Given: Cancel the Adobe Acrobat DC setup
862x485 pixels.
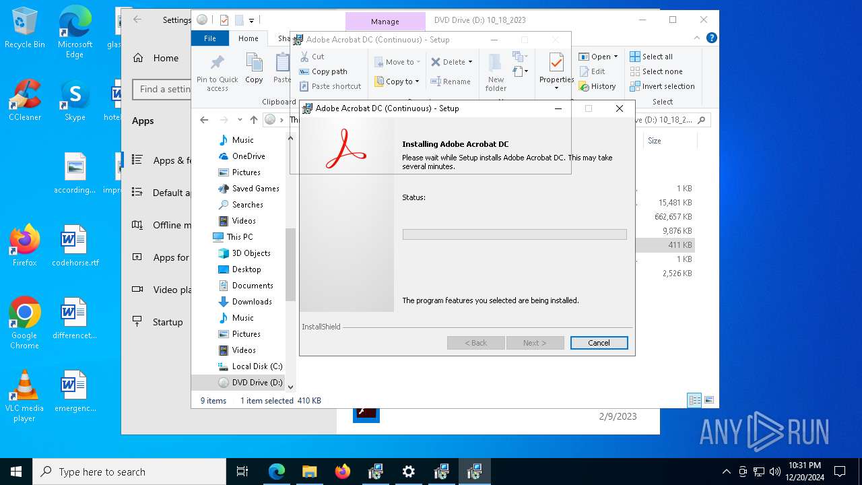Looking at the screenshot, I should (x=599, y=343).
